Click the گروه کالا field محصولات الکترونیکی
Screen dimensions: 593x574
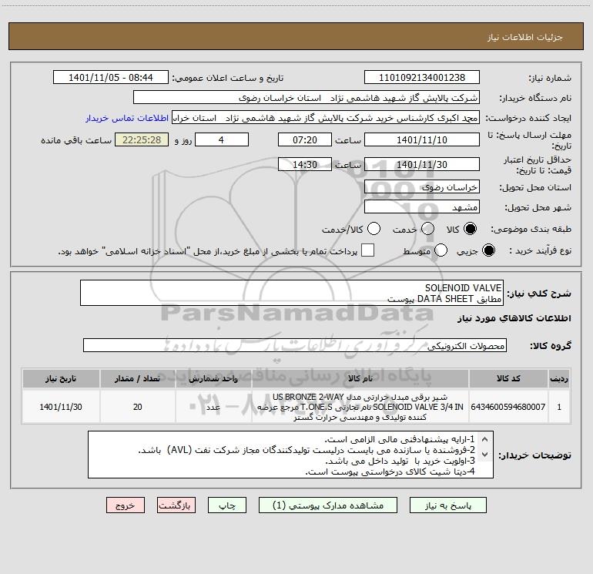tap(295, 345)
